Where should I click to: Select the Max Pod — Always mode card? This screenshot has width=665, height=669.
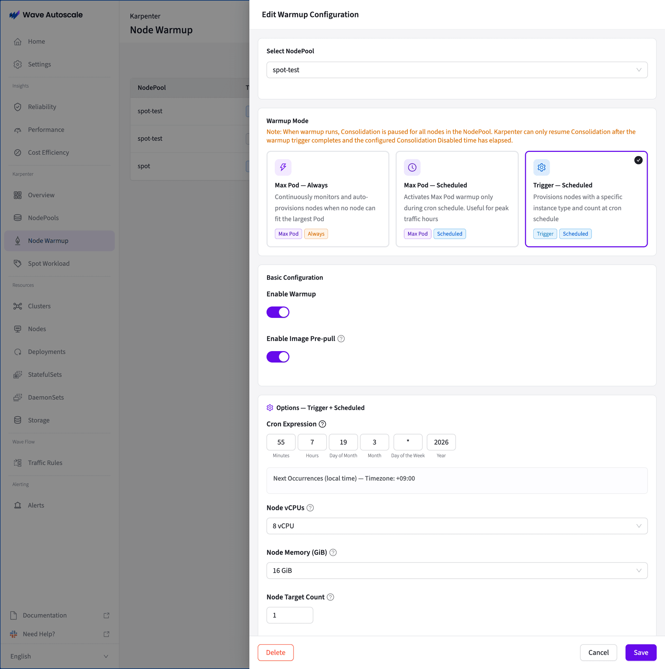[x=328, y=200]
